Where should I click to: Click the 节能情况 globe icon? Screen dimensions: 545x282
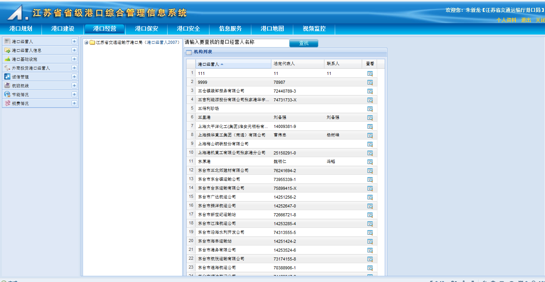tap(7, 95)
